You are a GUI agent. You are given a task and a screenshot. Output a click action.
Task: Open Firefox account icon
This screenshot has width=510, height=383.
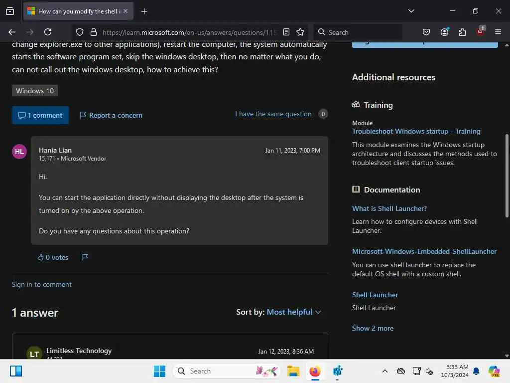point(445,32)
